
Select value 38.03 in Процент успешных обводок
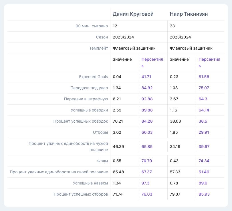[x=175, y=121]
